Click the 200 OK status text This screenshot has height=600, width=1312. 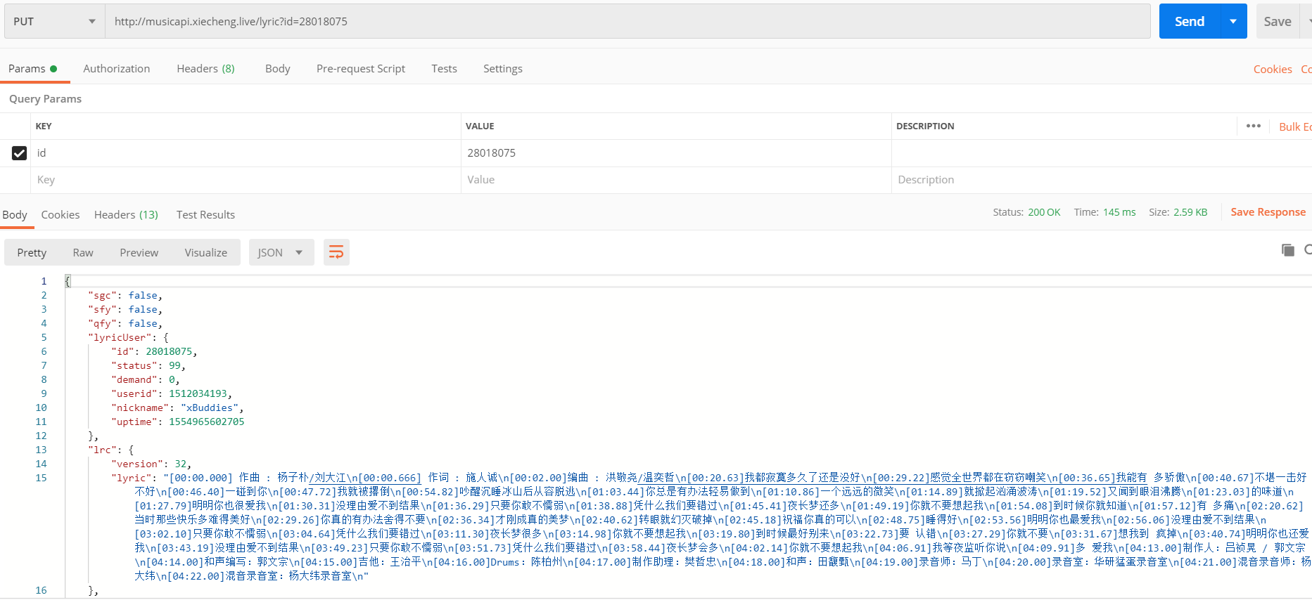click(x=1044, y=212)
